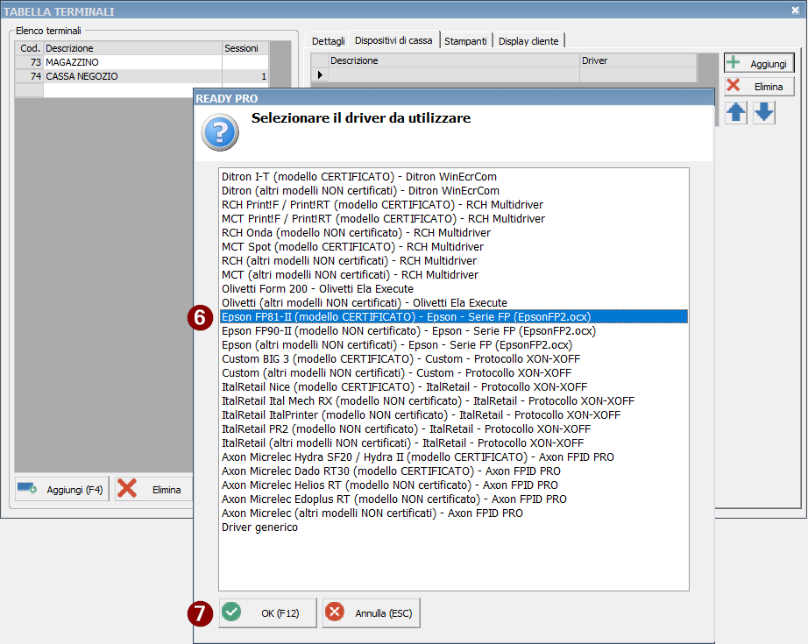808x644 pixels.
Task: Click Aggiungi (F4) under terminal list
Action: [x=61, y=489]
